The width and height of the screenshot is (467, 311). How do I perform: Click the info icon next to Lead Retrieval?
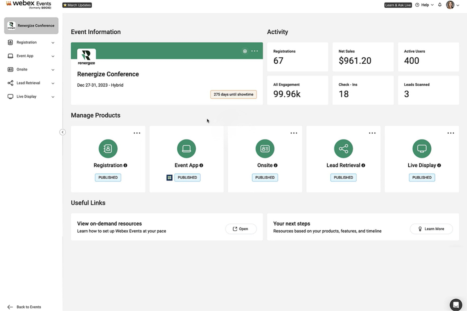(363, 165)
